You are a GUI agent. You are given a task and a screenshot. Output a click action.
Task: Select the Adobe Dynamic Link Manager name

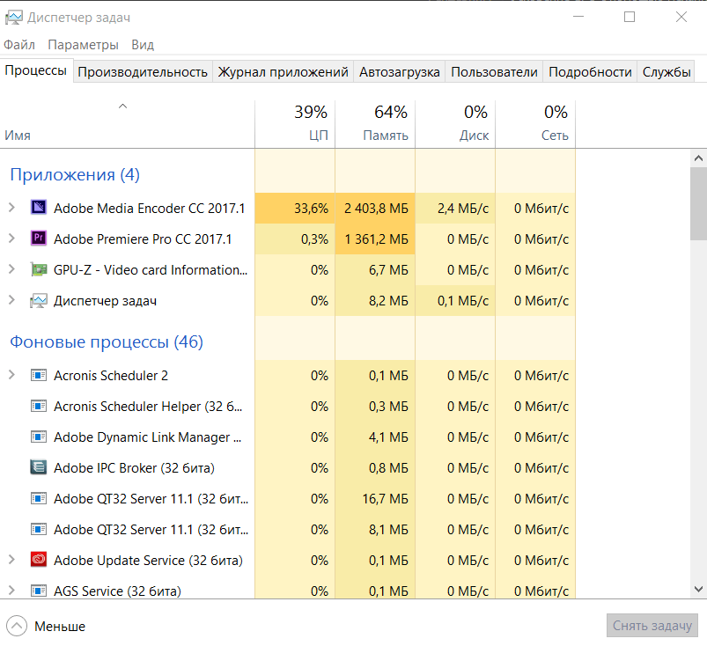(147, 437)
